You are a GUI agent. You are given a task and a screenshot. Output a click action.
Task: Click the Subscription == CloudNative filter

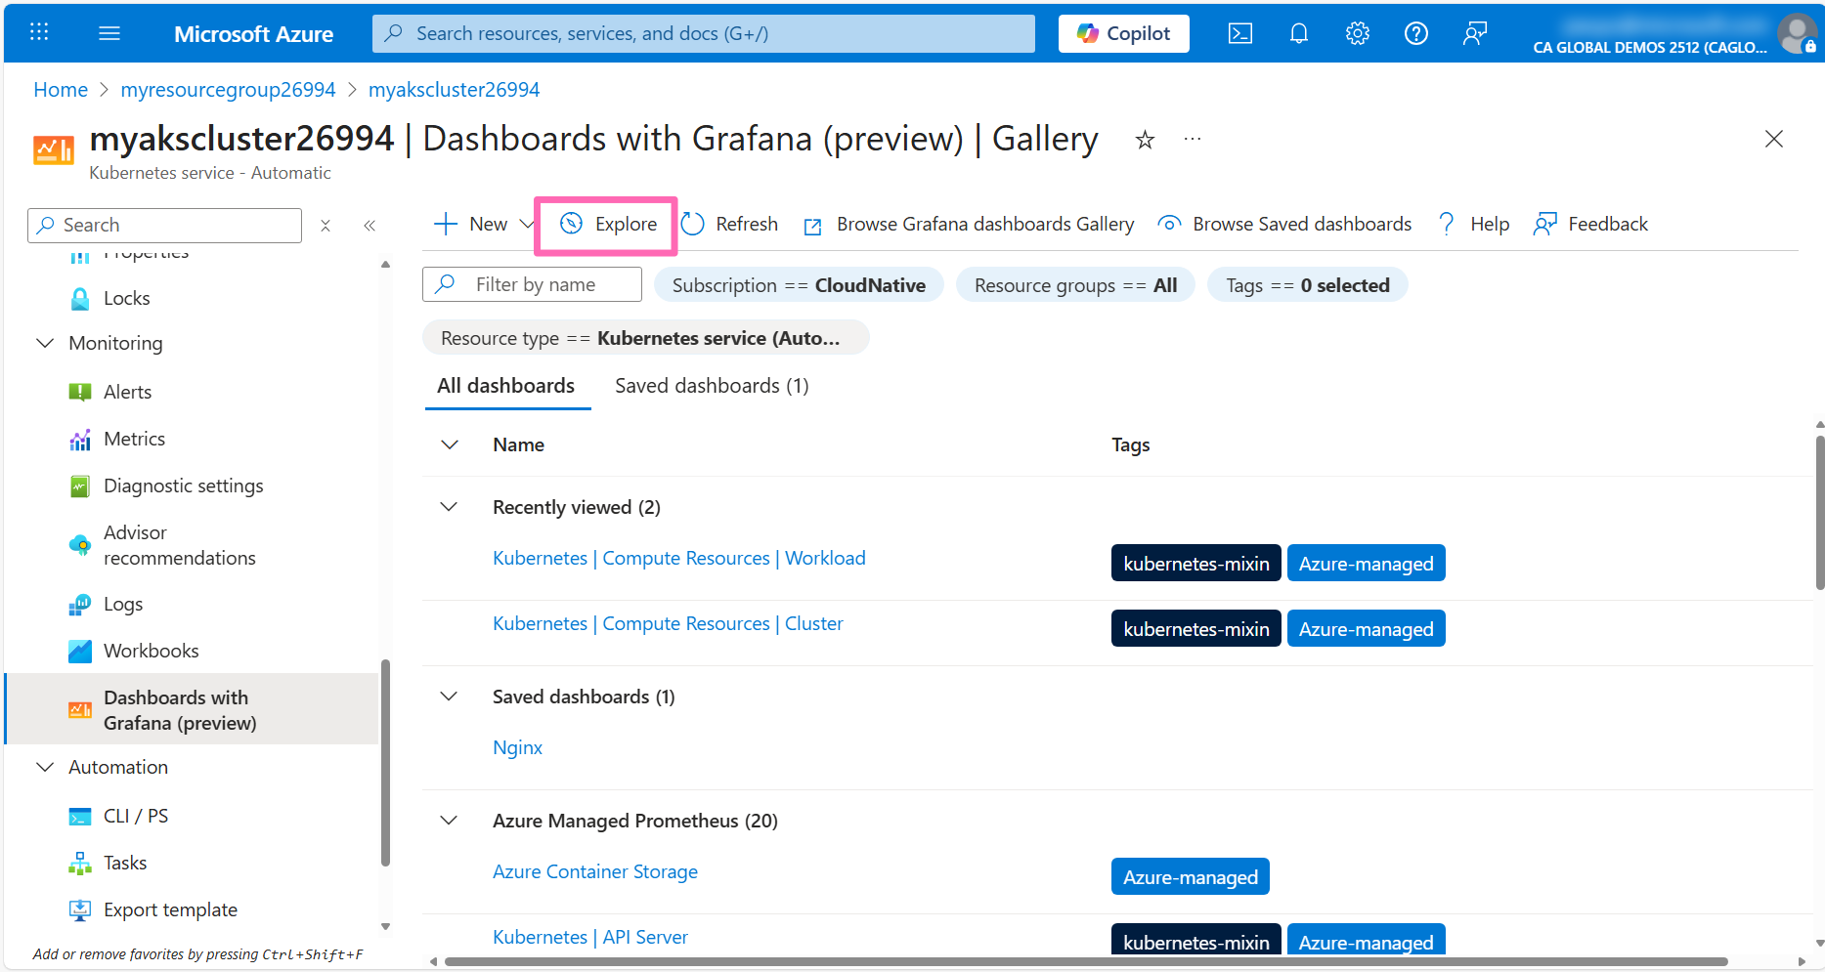pos(798,285)
